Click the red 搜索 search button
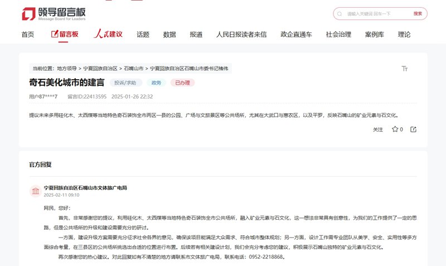Viewport: 446px width, 266px height. (x=418, y=13)
